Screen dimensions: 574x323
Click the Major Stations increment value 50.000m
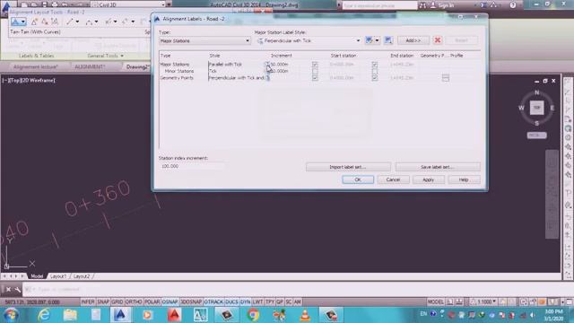click(x=279, y=64)
